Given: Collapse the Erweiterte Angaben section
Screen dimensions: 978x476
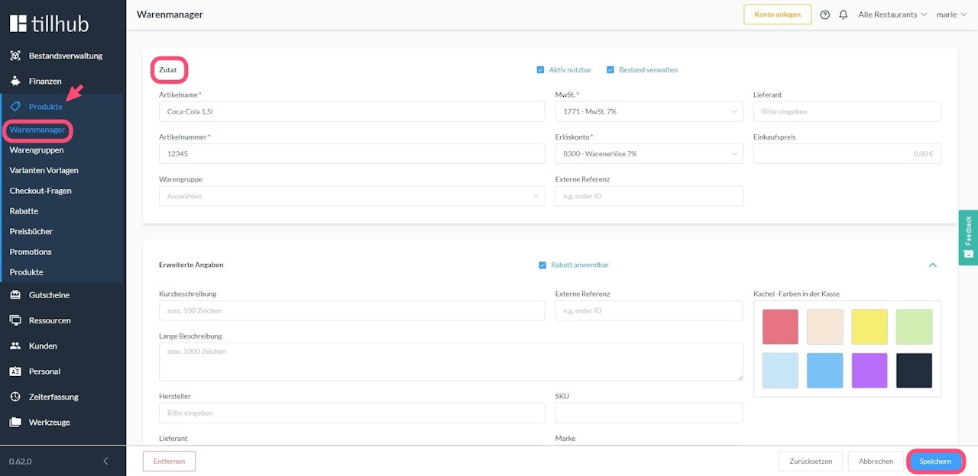Looking at the screenshot, I should 932,265.
